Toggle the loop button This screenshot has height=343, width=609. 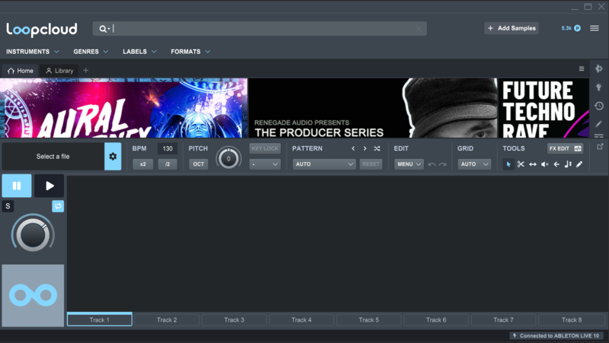(58, 206)
